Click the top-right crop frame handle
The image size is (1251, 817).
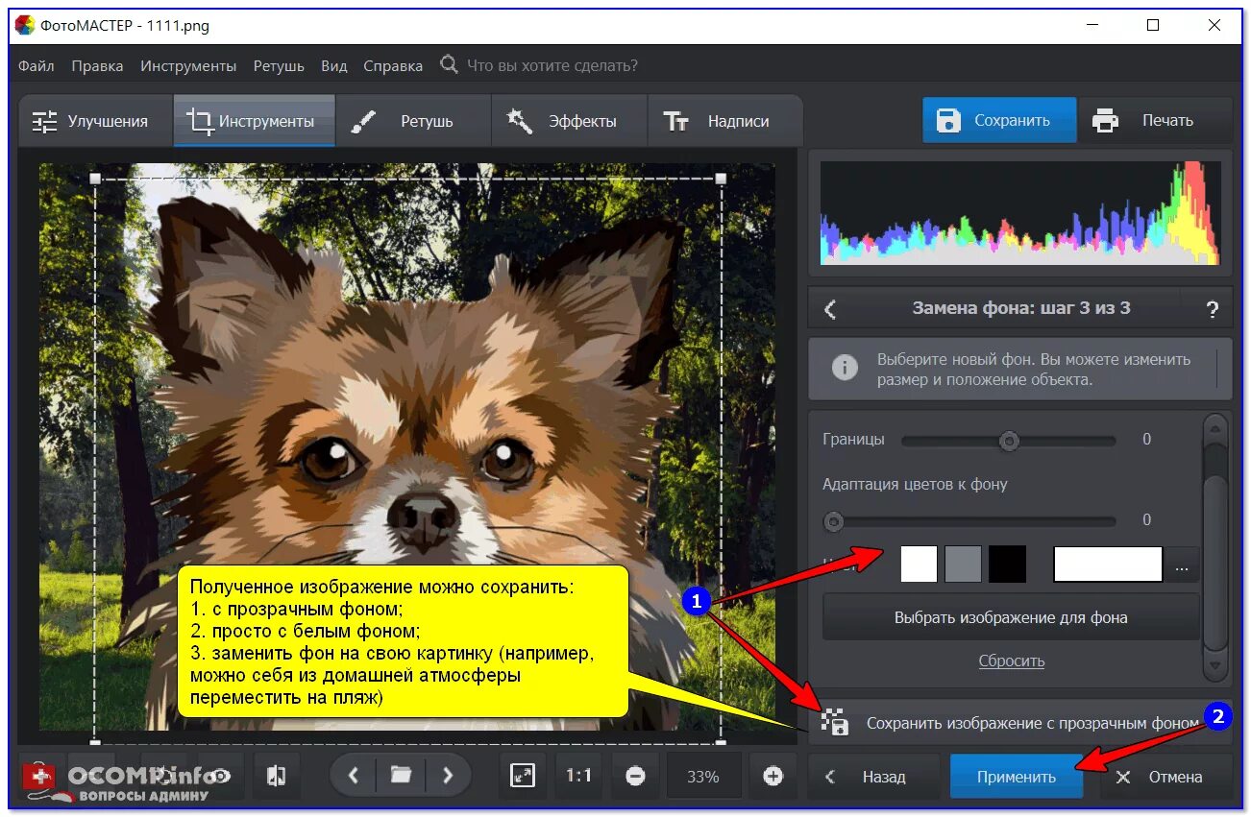[721, 179]
